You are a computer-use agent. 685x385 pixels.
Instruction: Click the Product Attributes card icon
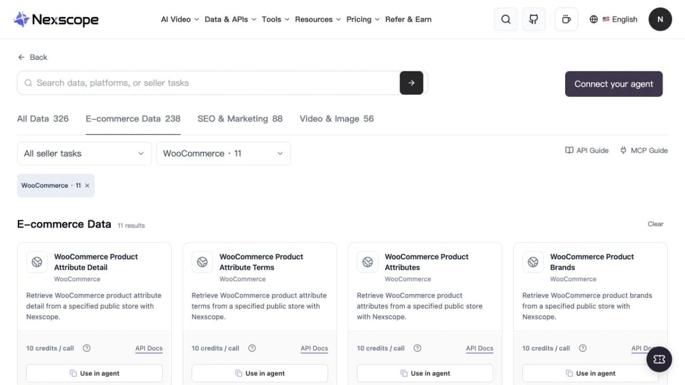coord(368,262)
